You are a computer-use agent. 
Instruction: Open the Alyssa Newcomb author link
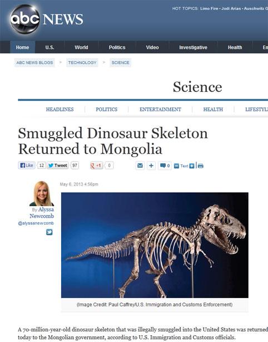click(42, 213)
